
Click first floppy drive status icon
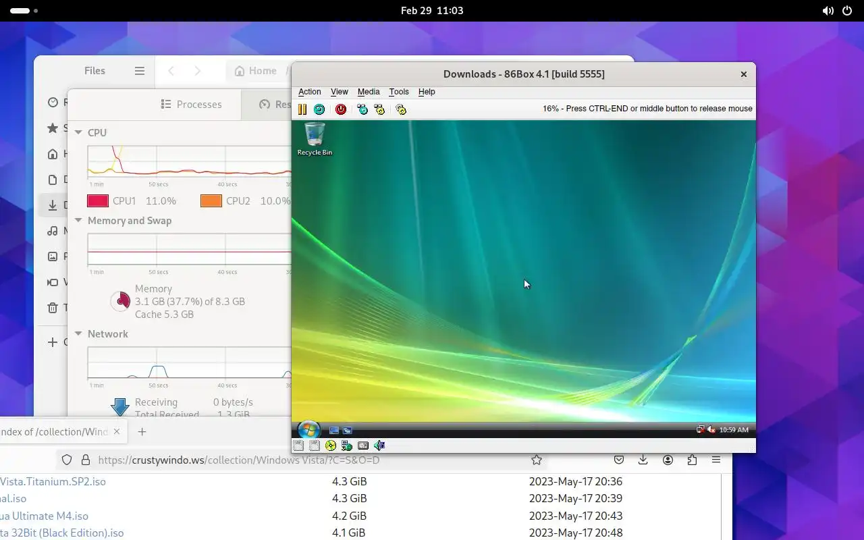(298, 446)
